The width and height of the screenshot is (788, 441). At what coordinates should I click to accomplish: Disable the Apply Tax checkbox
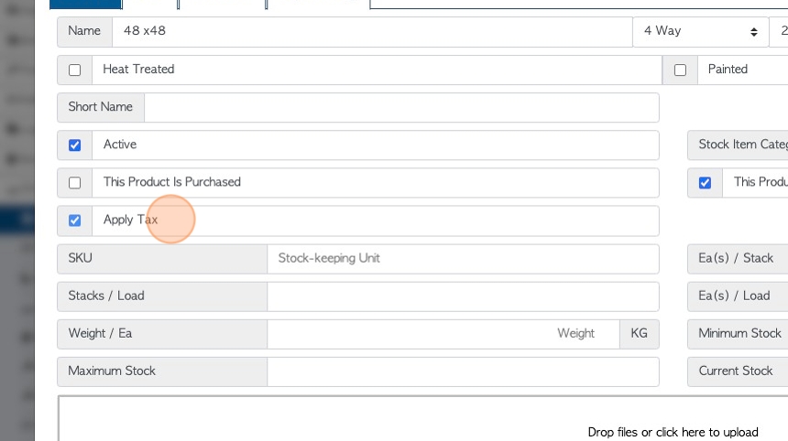pyautogui.click(x=74, y=220)
